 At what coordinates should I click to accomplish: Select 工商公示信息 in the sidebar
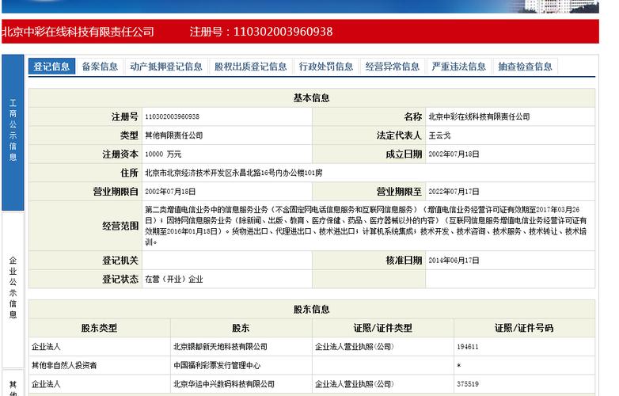click(13, 132)
